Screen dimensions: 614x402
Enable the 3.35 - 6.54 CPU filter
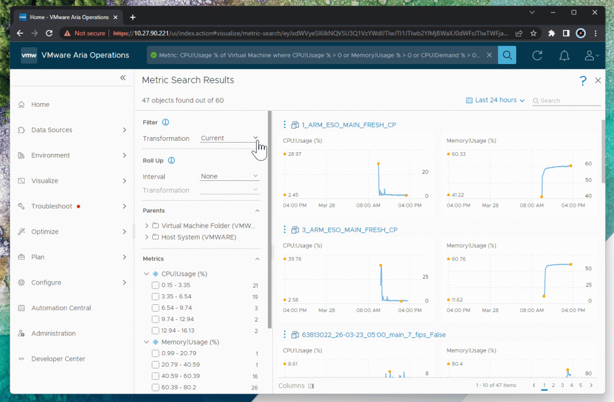pyautogui.click(x=156, y=297)
